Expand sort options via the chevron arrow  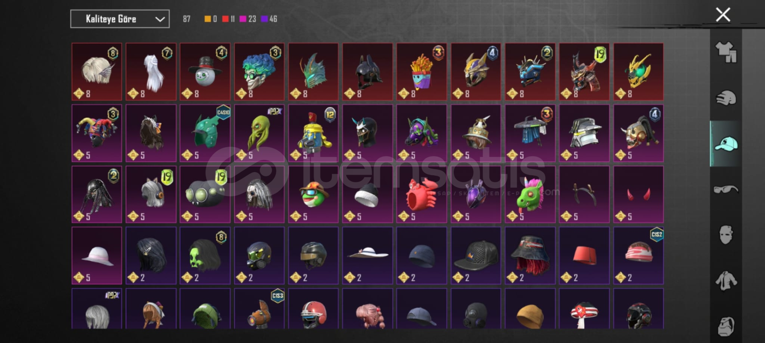click(x=160, y=19)
